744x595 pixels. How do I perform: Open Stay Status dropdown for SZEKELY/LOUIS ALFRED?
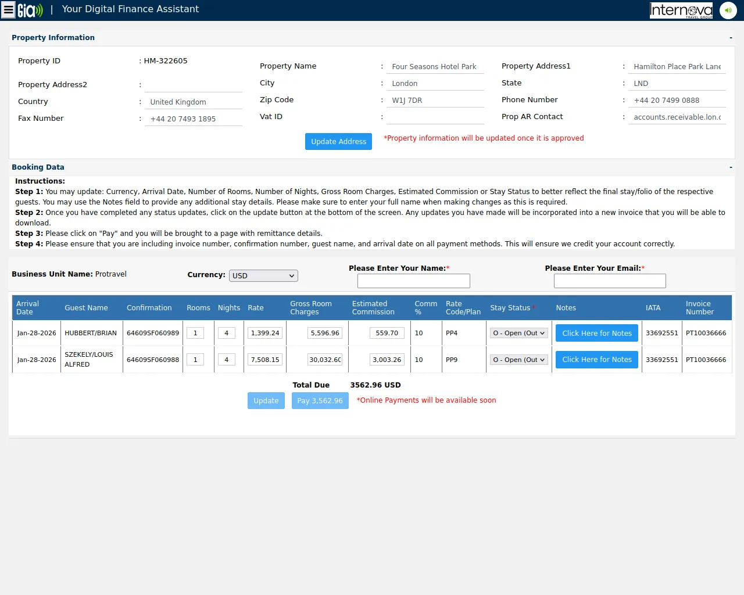pos(518,360)
